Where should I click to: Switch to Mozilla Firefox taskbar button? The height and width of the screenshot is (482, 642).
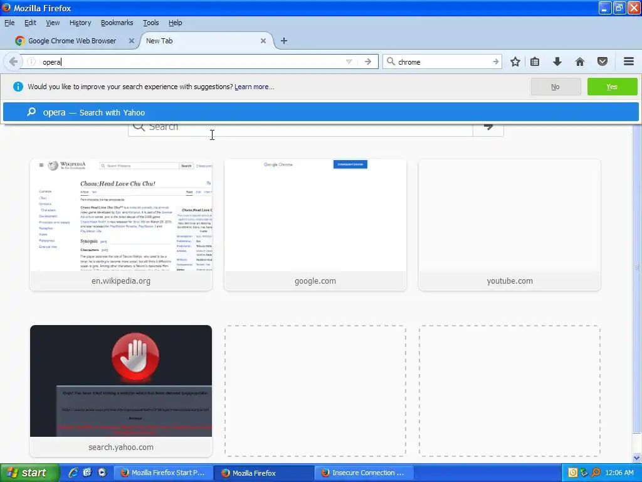[x=264, y=473]
